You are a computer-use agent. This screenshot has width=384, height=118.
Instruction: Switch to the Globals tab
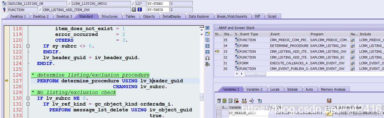click(293, 89)
